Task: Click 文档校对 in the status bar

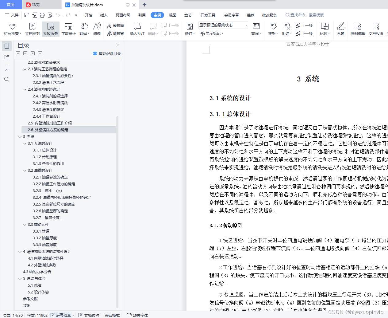Action: coord(89,315)
